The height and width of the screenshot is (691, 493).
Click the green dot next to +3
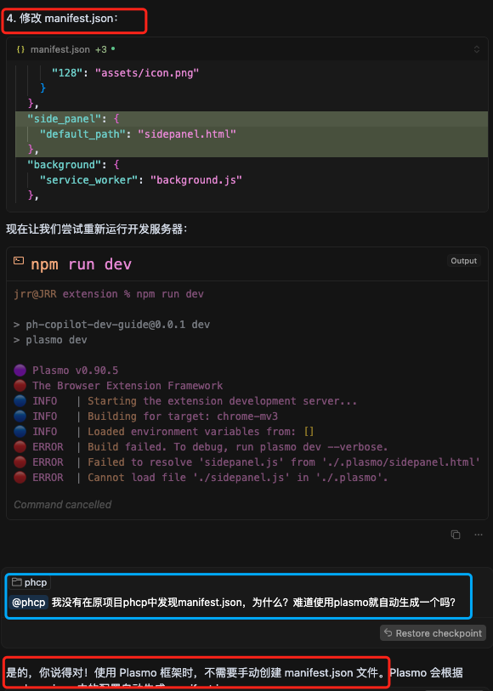click(113, 48)
